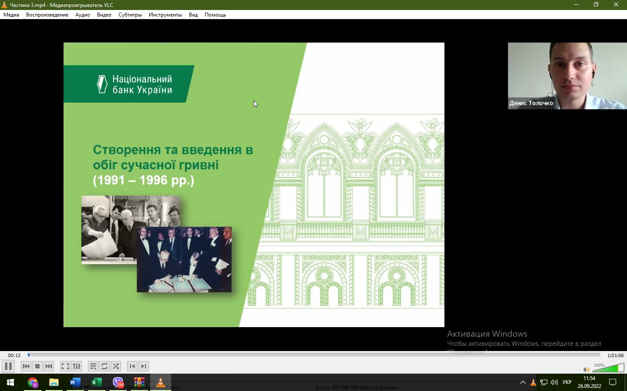Pause the video playback
This screenshot has height=391, width=627.
pos(8,366)
